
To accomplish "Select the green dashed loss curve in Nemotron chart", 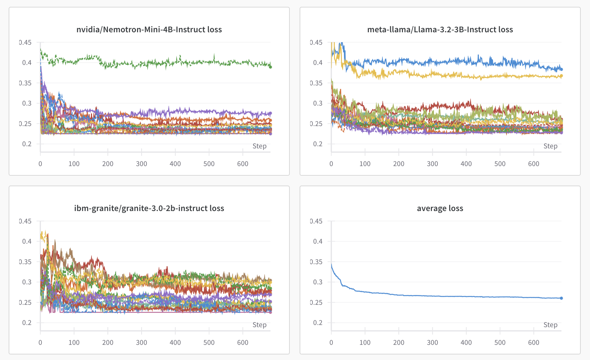I will click(155, 62).
